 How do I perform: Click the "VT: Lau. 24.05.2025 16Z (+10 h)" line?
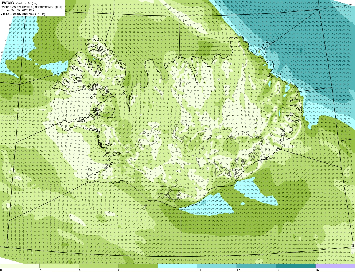coord(23,14)
